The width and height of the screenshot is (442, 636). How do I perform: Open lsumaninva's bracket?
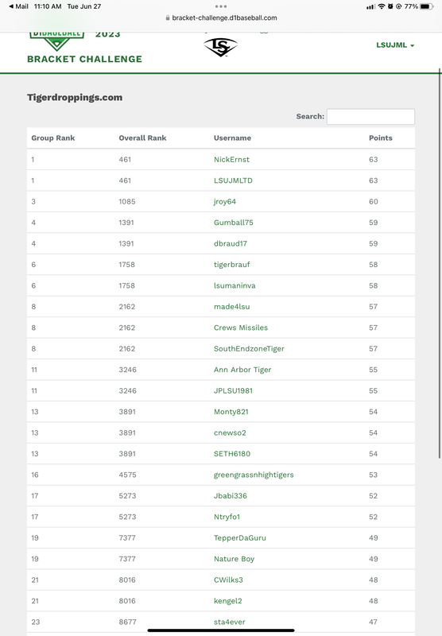(235, 285)
